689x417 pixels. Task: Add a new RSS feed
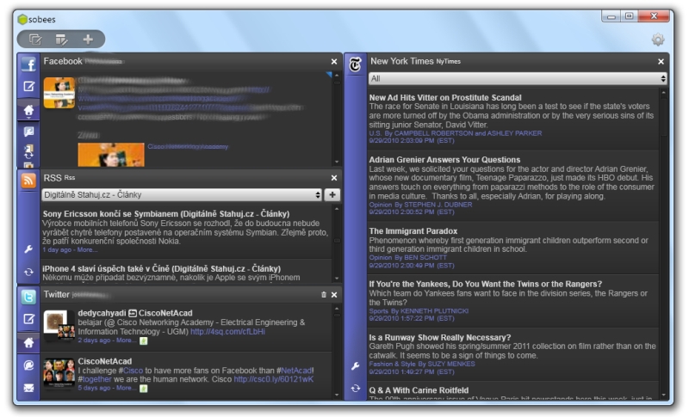332,194
